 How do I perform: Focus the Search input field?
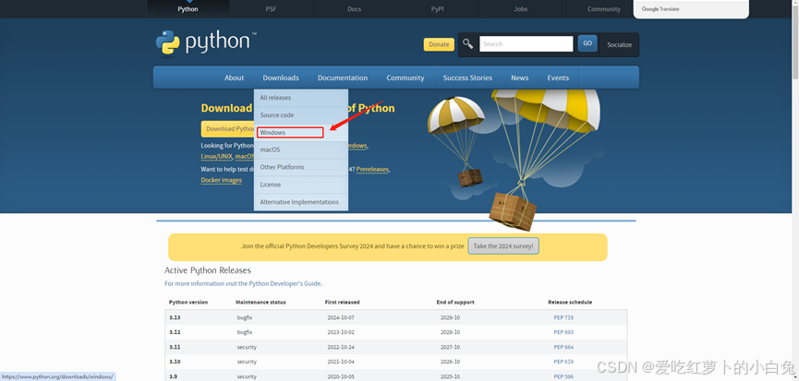pyautogui.click(x=526, y=43)
